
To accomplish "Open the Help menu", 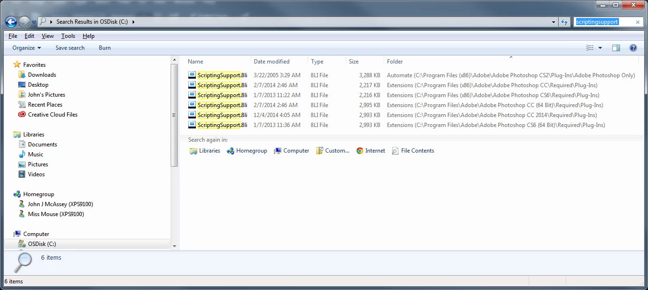I will [x=88, y=36].
